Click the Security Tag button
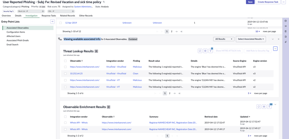Viewport: 289px width, 139px height. (9, 11)
